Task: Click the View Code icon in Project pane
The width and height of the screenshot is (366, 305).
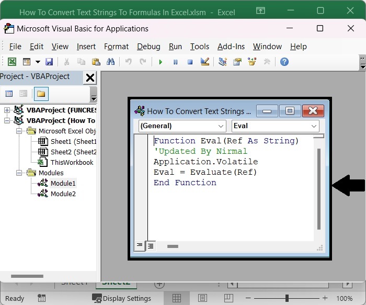Action: (9, 94)
